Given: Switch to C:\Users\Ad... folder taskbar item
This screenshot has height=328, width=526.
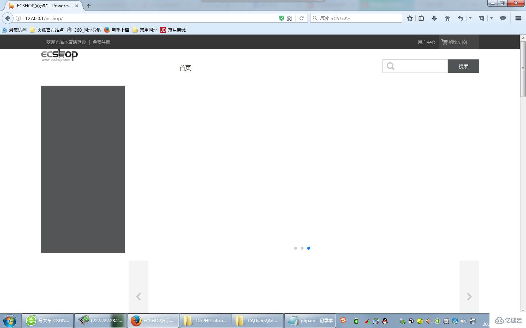Looking at the screenshot, I should [258, 321].
